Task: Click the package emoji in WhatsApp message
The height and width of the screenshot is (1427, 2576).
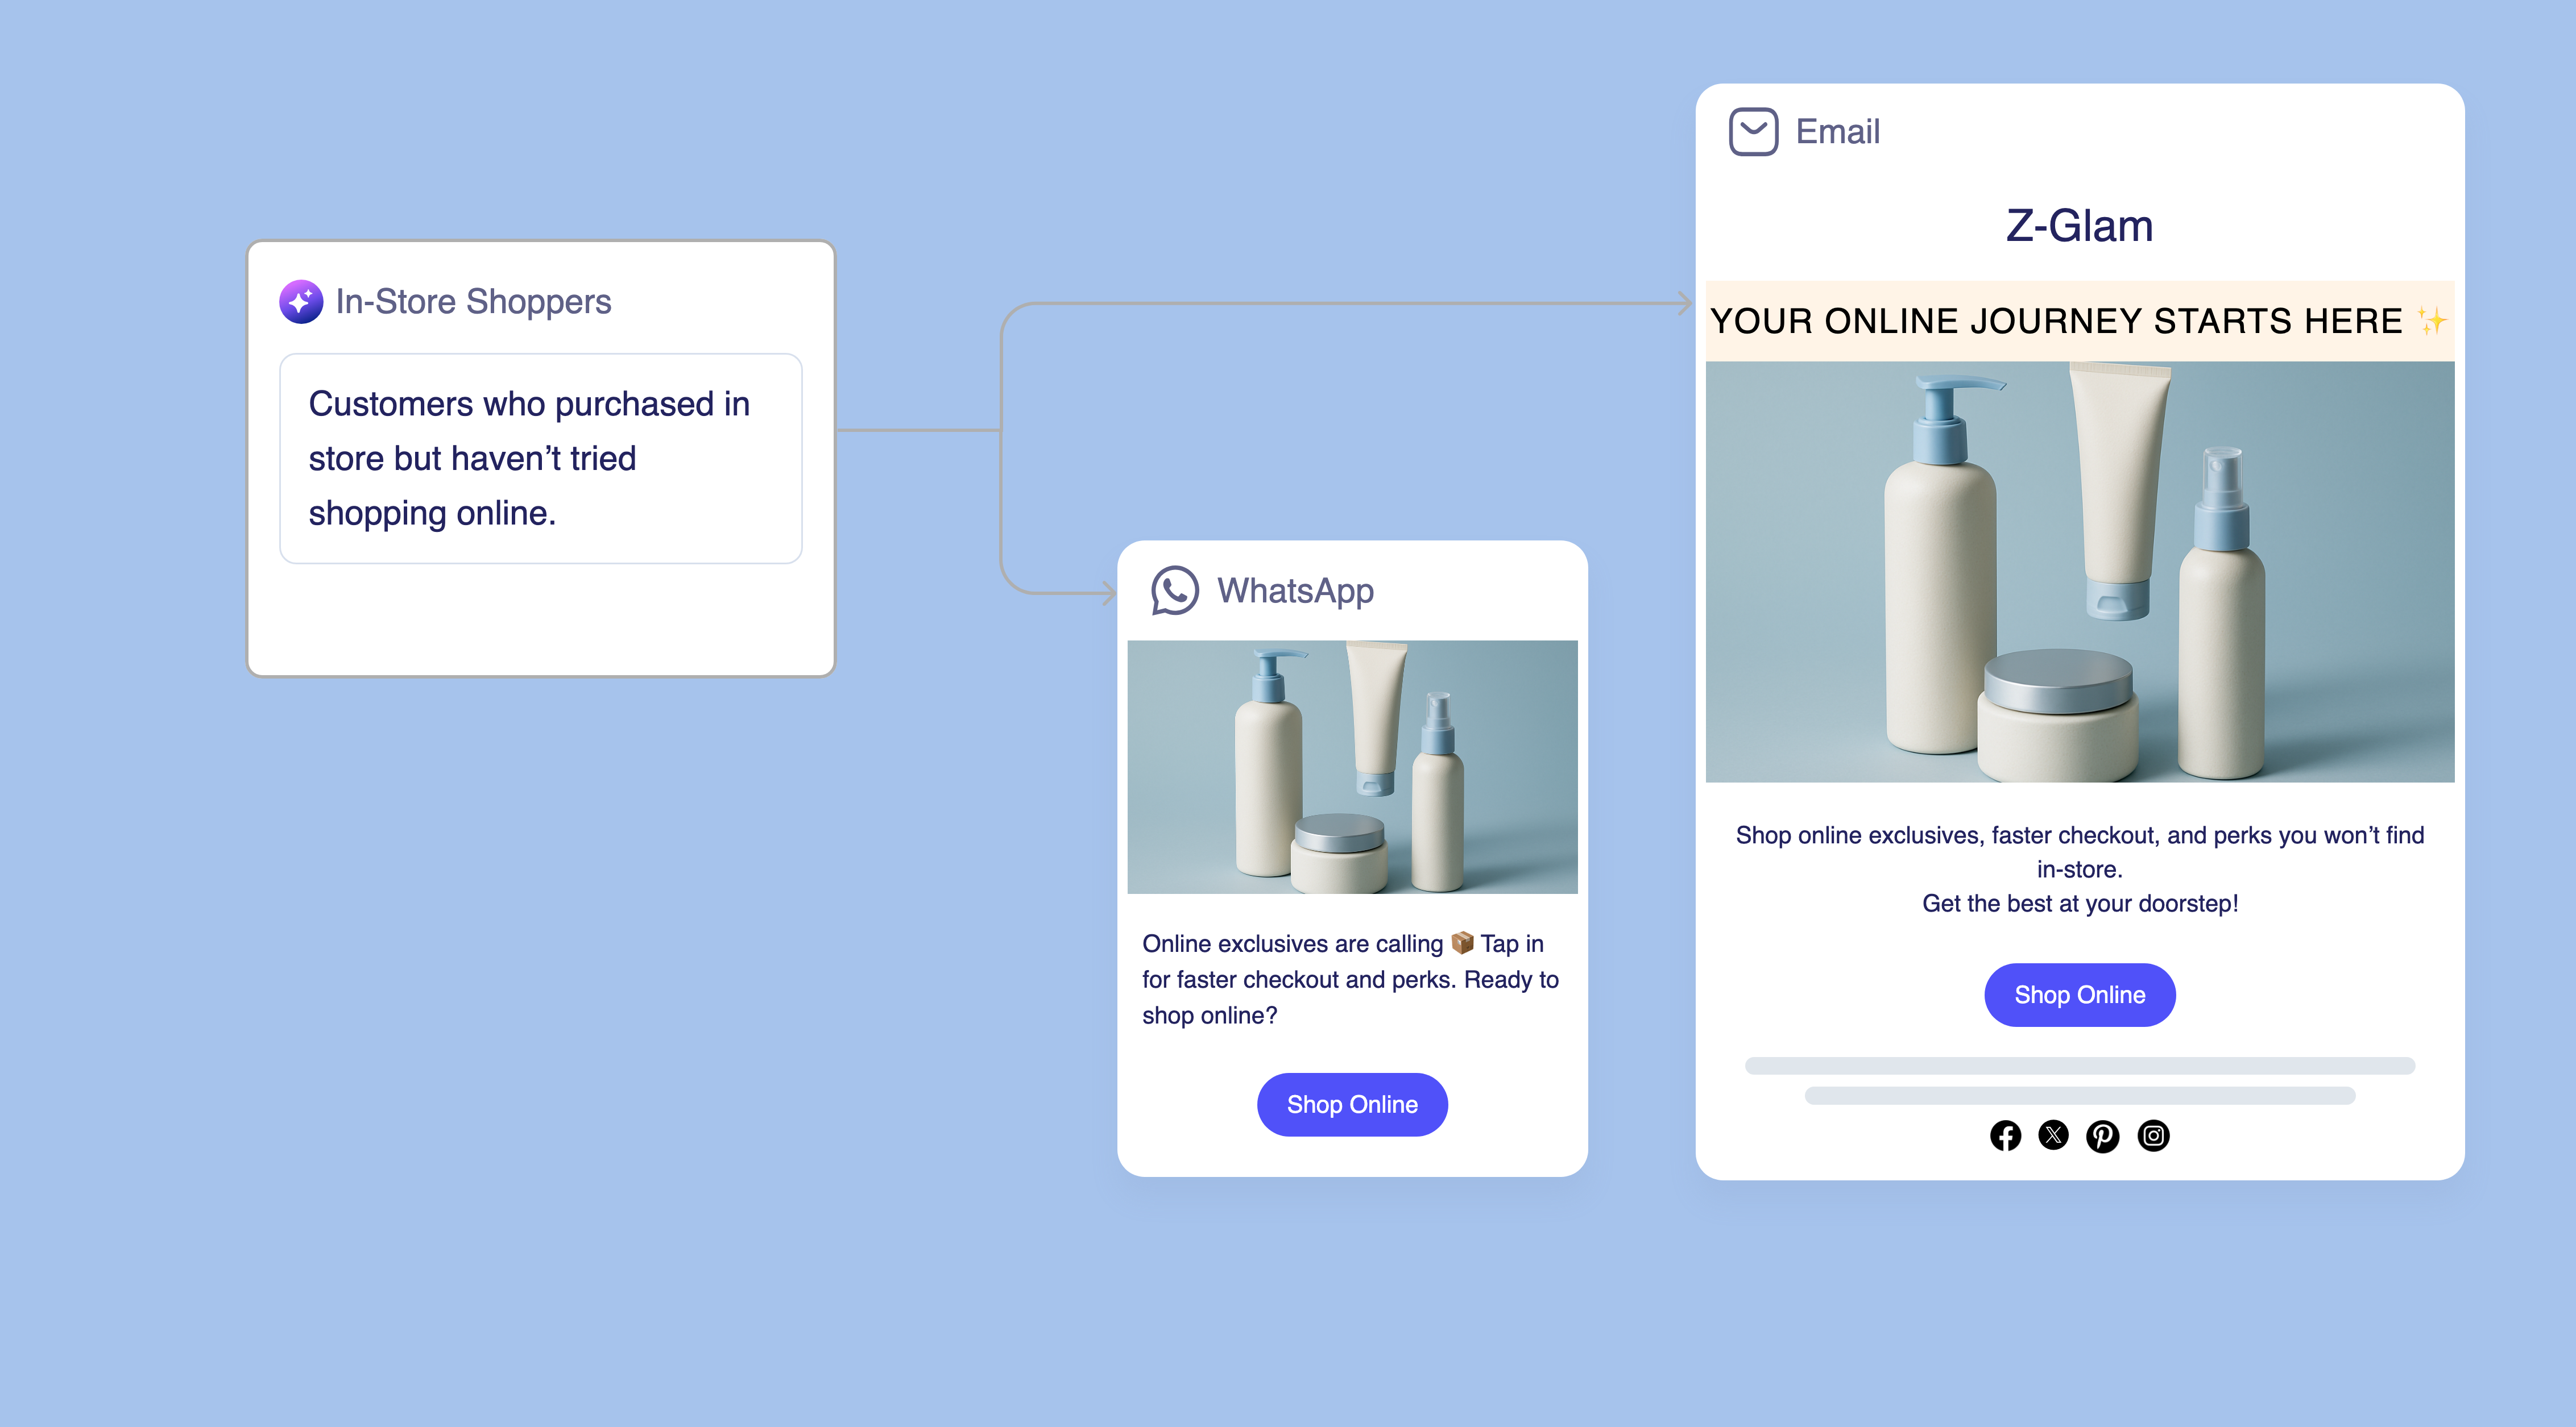Action: [x=1462, y=942]
